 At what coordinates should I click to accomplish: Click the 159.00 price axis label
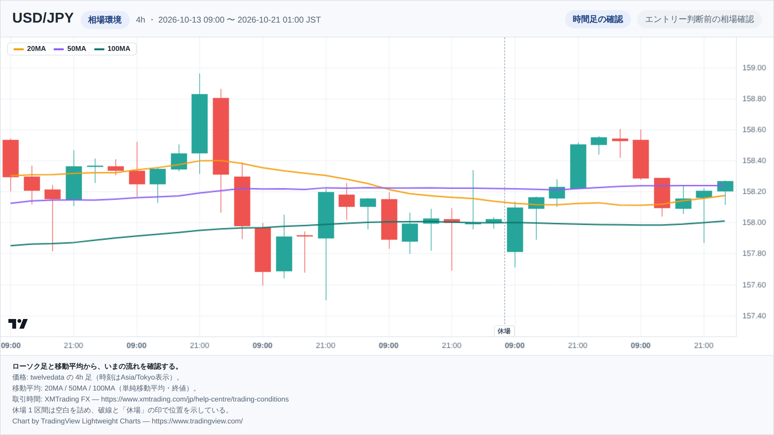coord(754,68)
